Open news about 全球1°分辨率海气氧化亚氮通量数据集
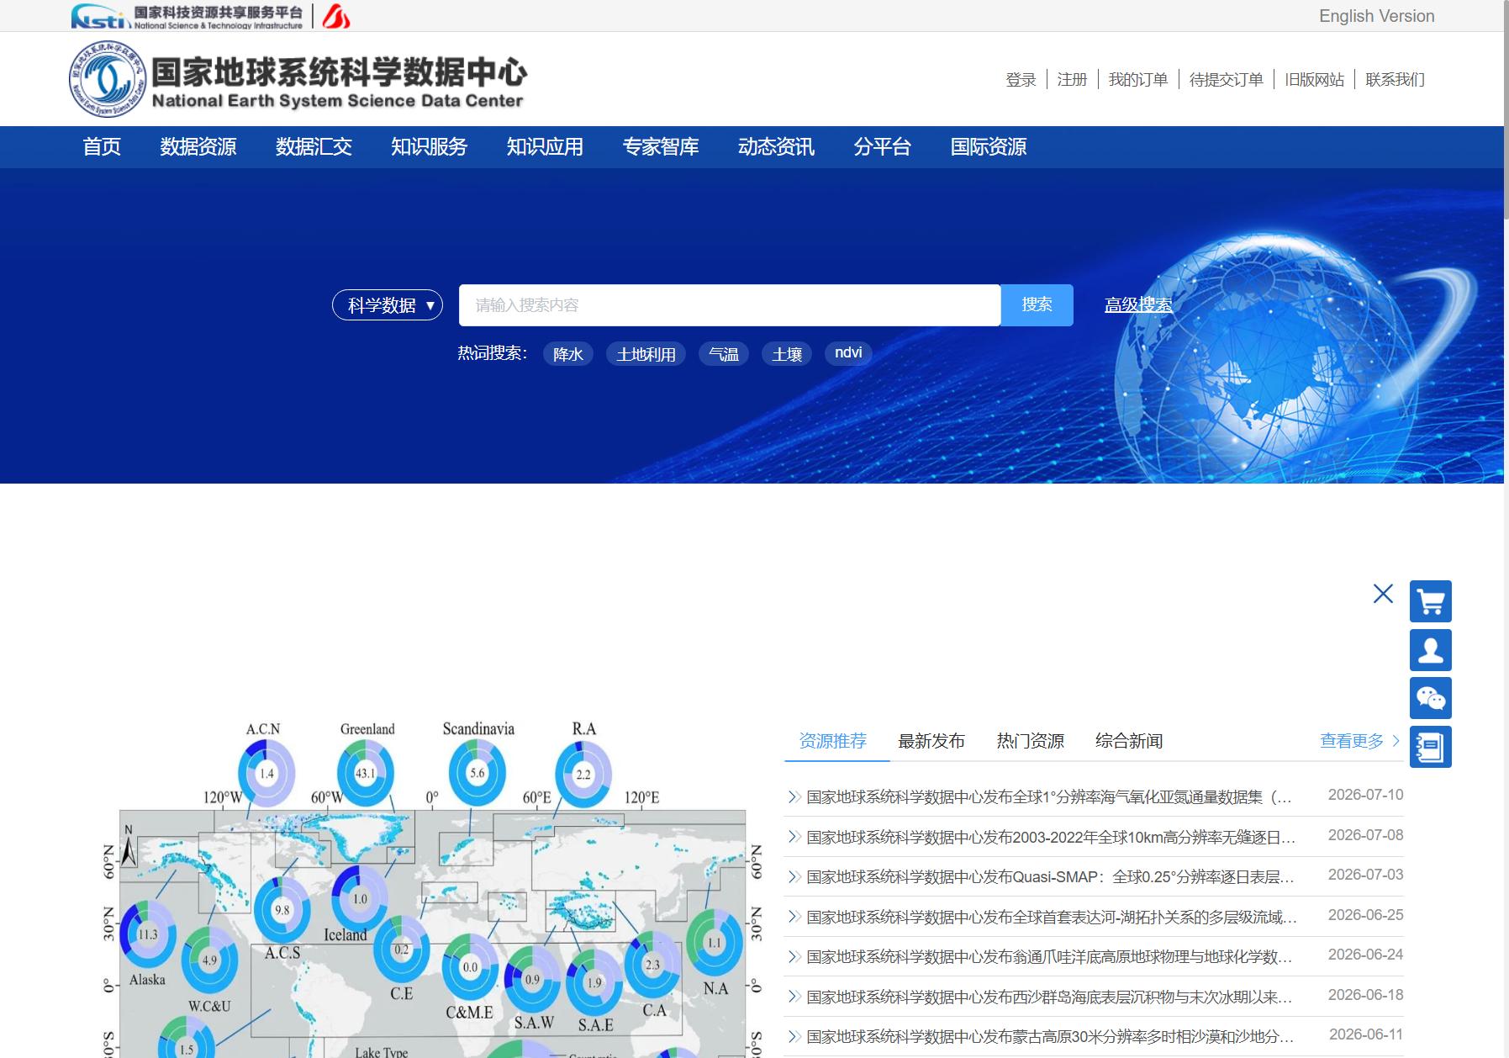Screen dimensions: 1509x1058 coord(1049,796)
